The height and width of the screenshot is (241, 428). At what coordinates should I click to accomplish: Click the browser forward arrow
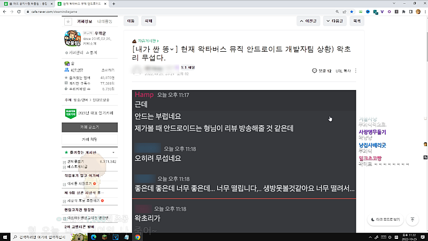pos(11,12)
